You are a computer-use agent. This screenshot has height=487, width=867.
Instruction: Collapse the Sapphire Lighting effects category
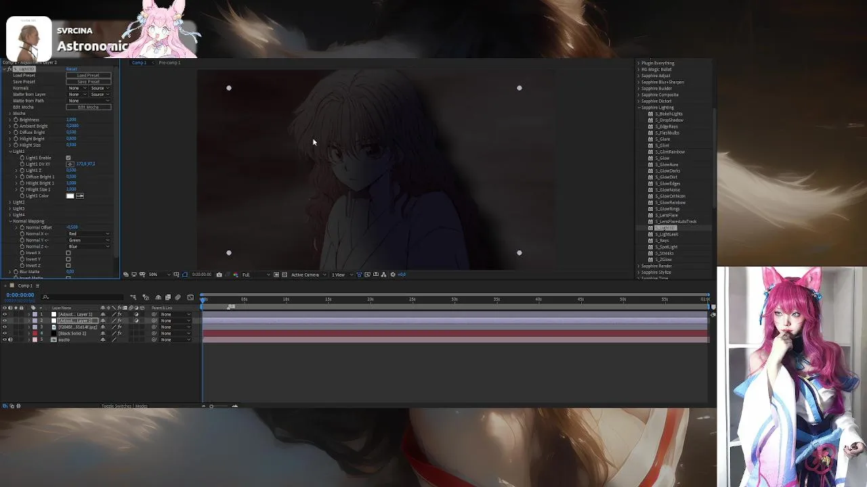tap(639, 108)
